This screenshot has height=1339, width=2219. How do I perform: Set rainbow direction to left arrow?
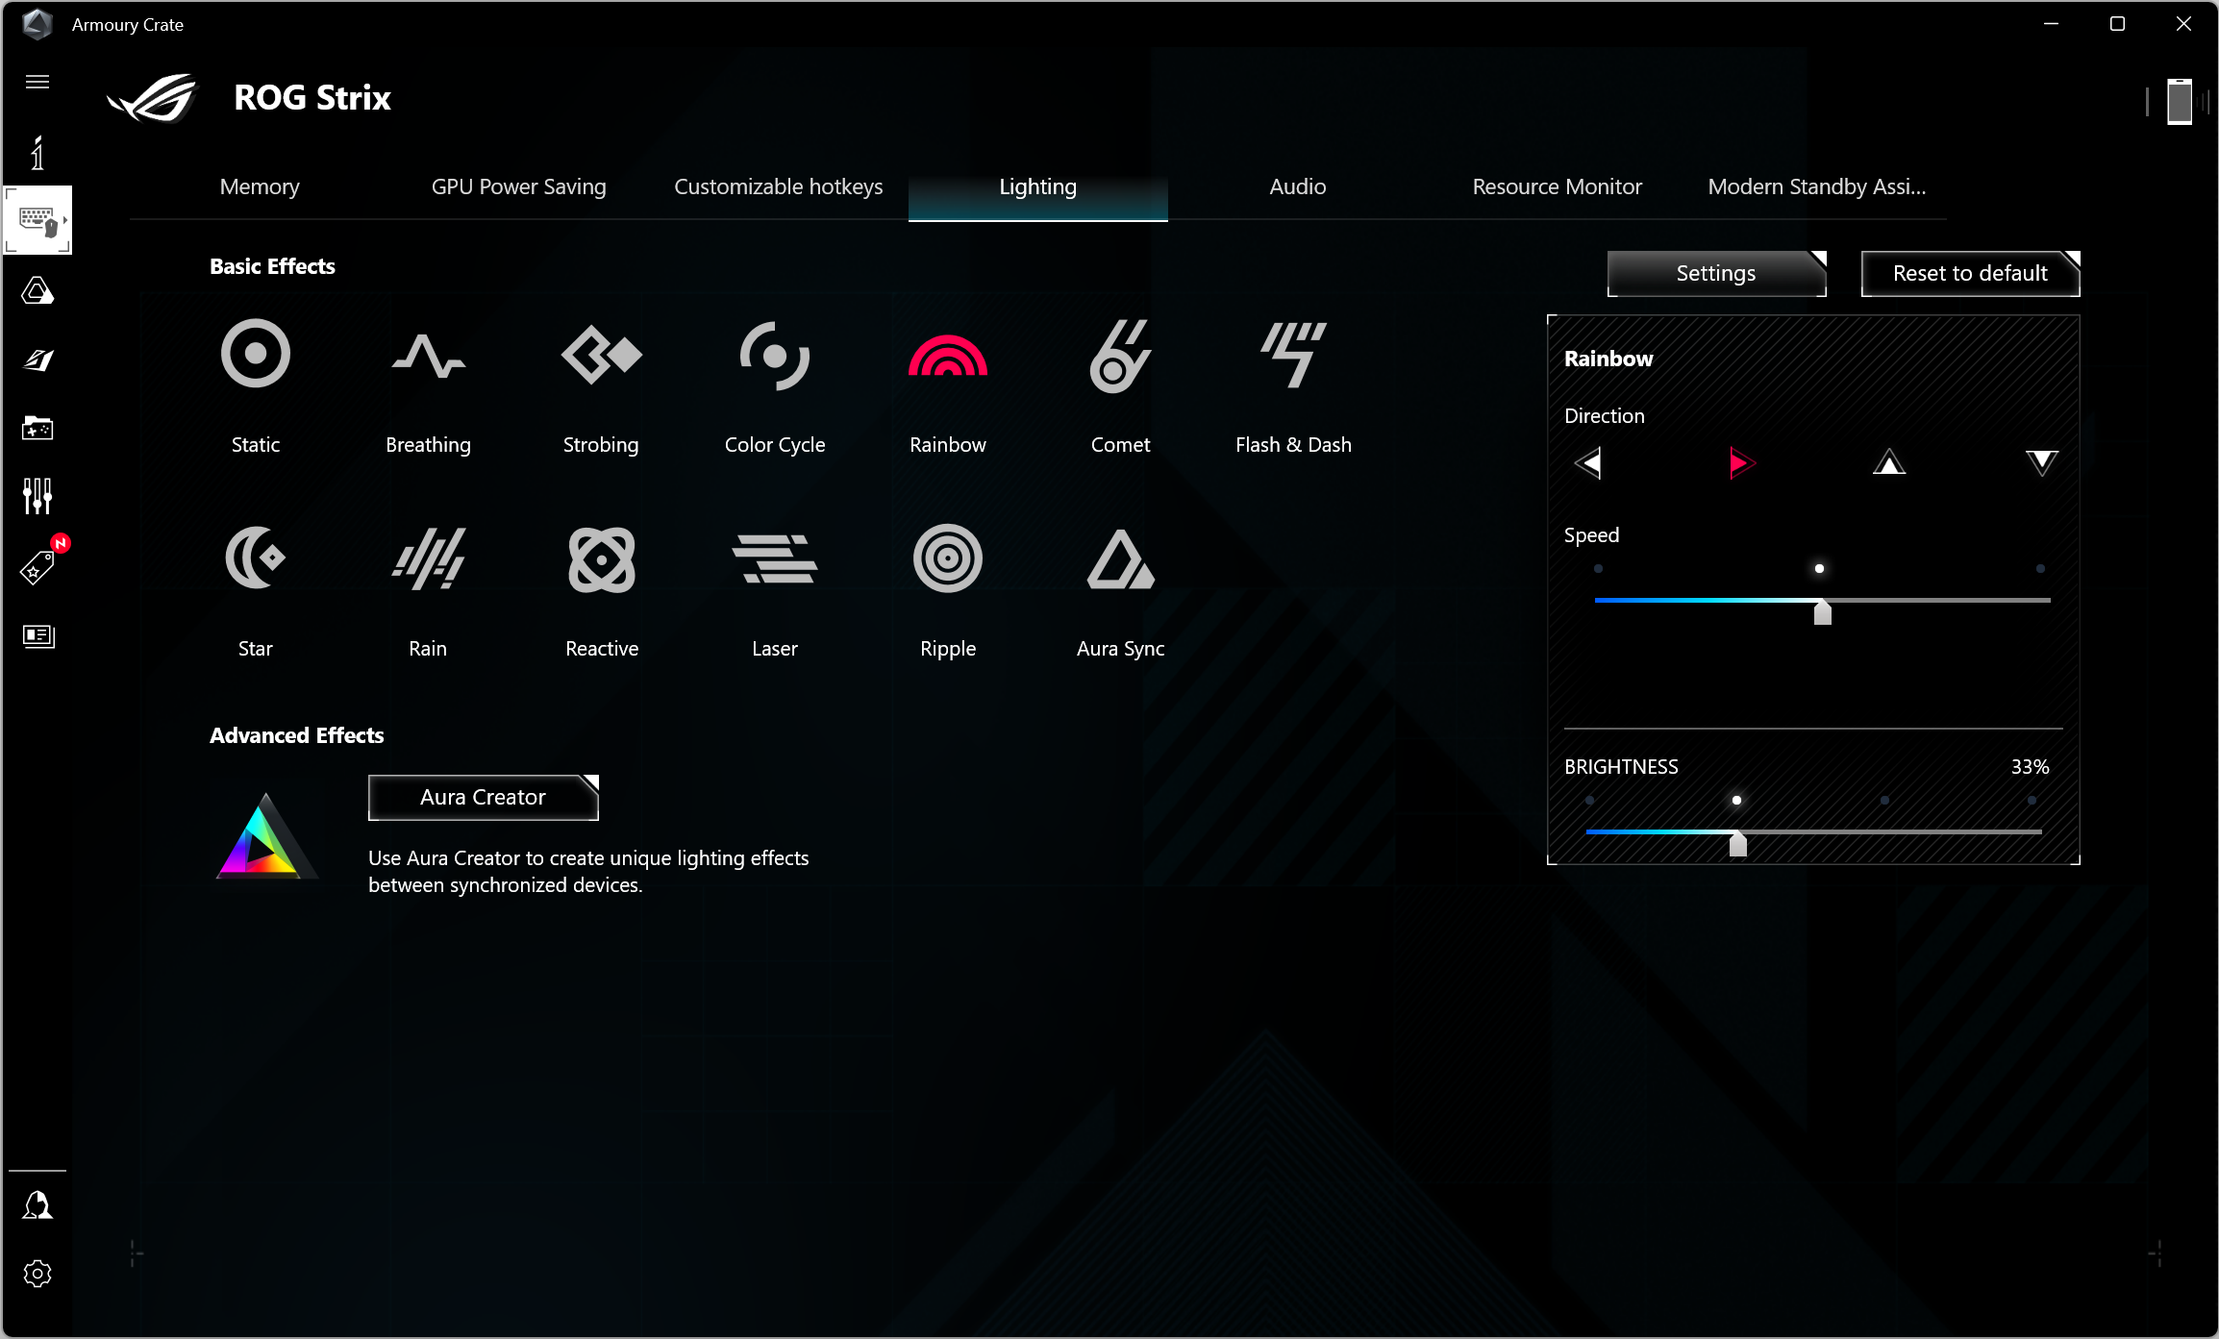click(x=1588, y=463)
